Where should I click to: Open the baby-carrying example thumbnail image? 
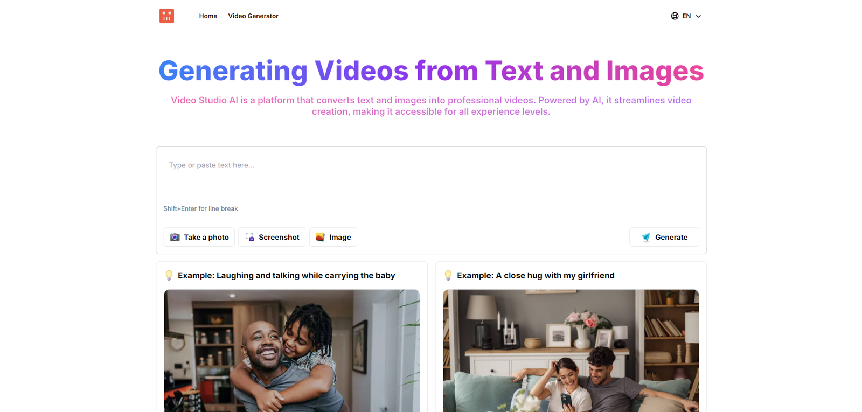tap(291, 350)
